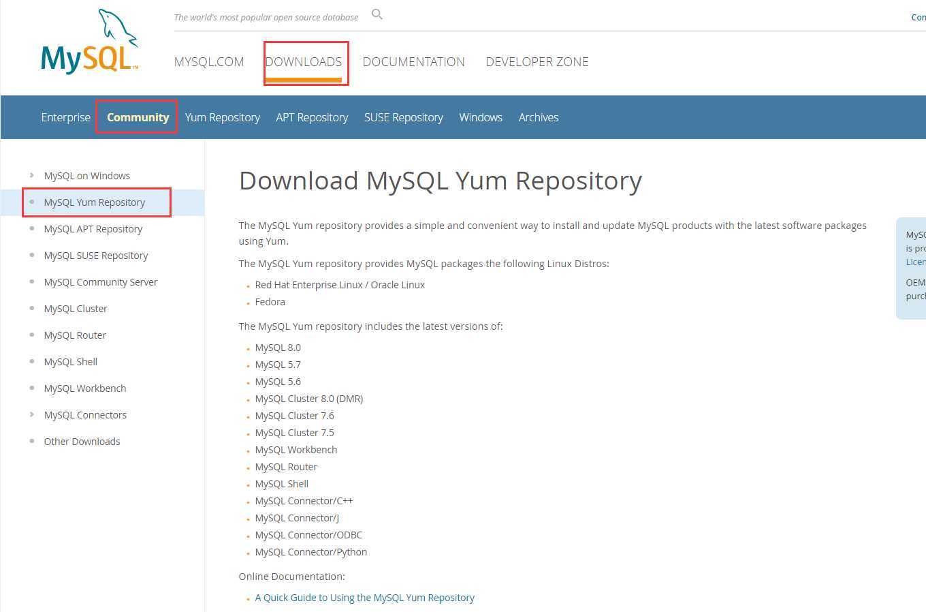Go to DOCUMENTATION section
This screenshot has width=926, height=612.
(x=414, y=62)
